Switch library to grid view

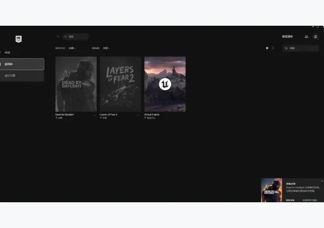tap(267, 48)
